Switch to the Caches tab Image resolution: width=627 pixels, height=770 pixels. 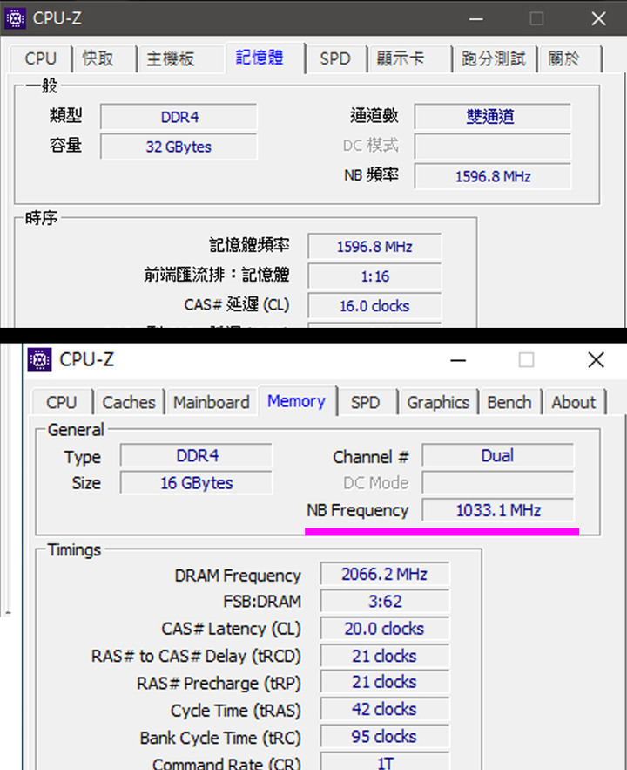pyautogui.click(x=129, y=402)
